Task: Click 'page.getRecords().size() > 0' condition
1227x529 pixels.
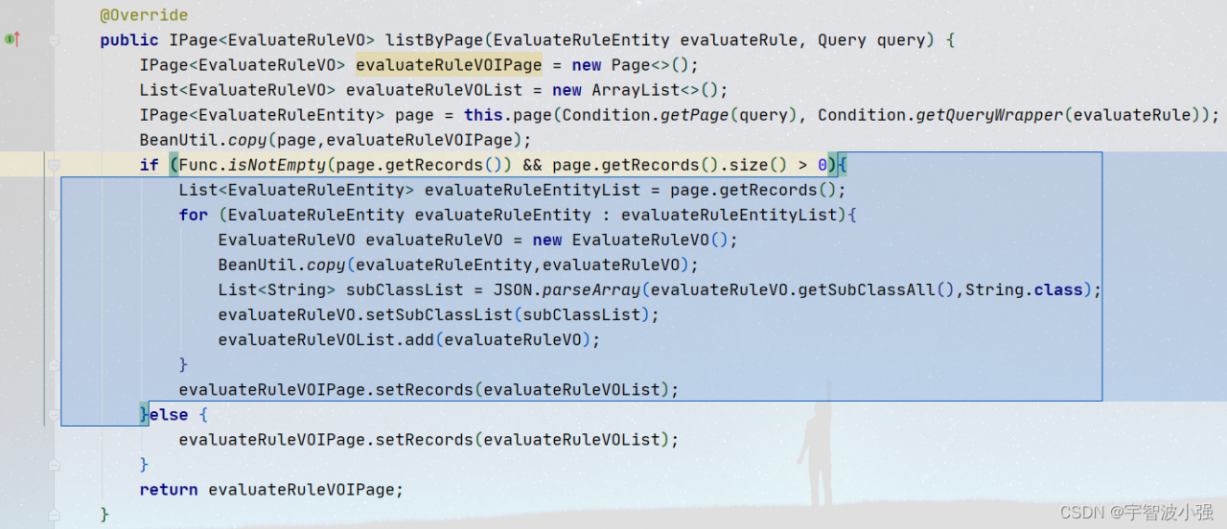Action: [689, 165]
